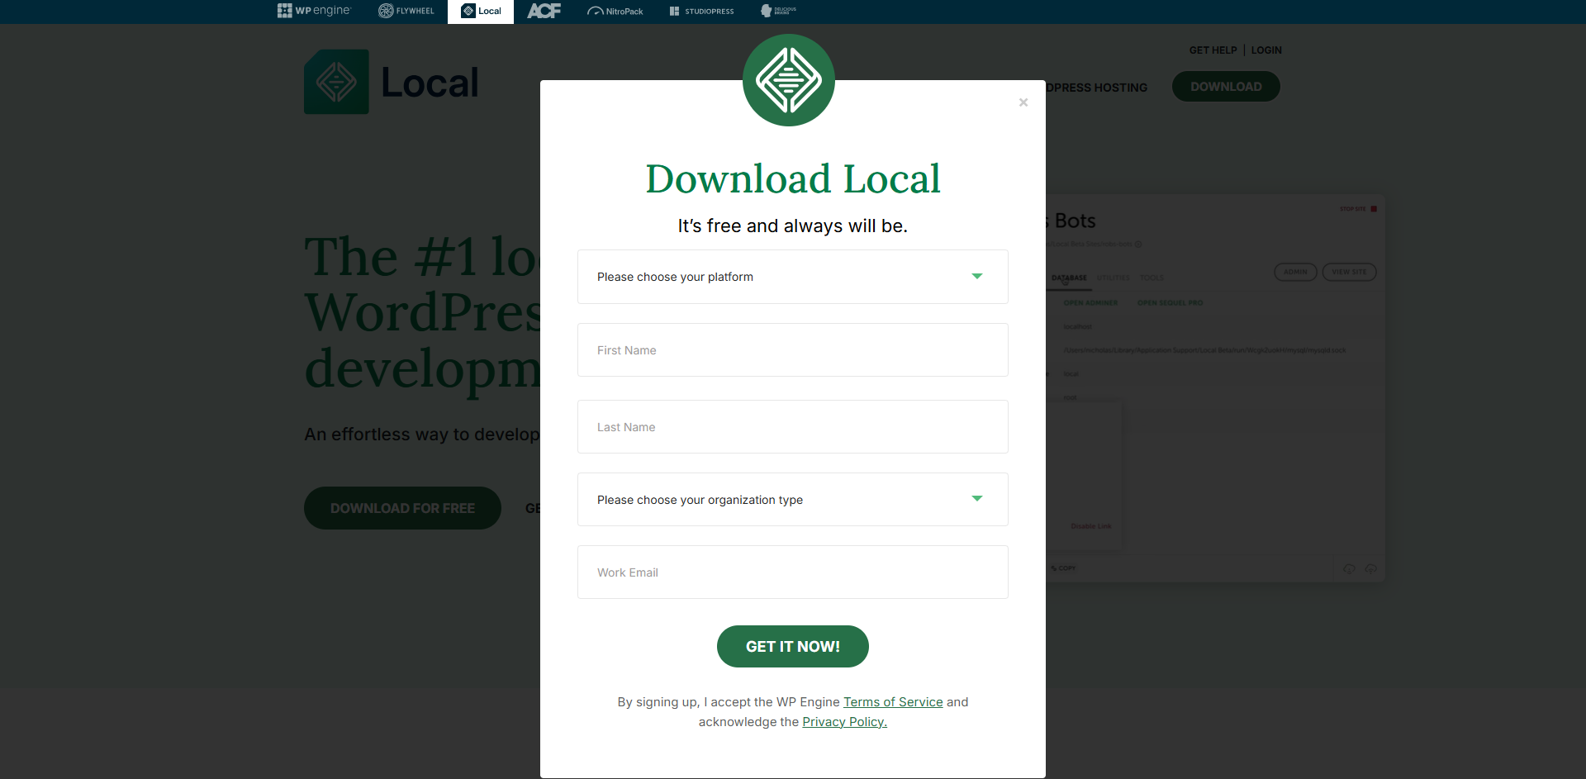Open the platform selection dropdown

pos(792,276)
